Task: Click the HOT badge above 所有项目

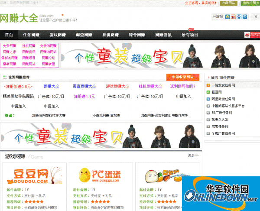Action: [x=191, y=29]
